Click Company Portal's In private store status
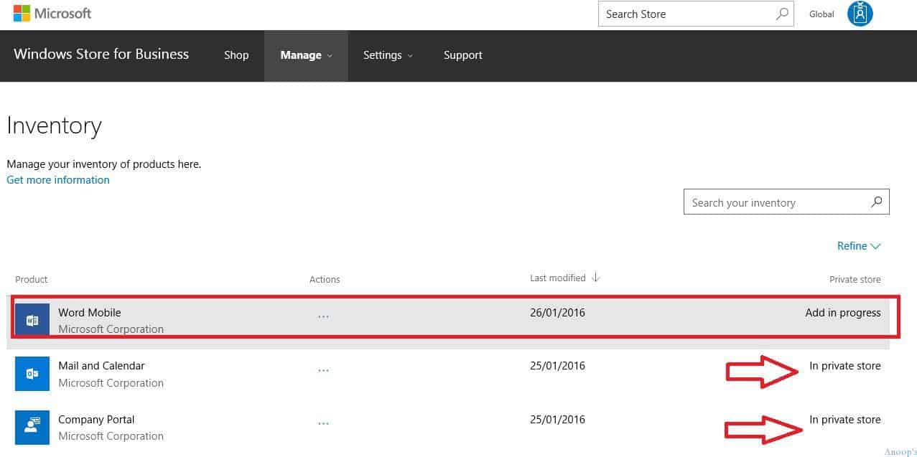 pyautogui.click(x=845, y=420)
